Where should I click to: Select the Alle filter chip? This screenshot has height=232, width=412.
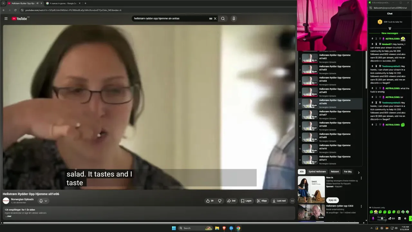point(301,172)
